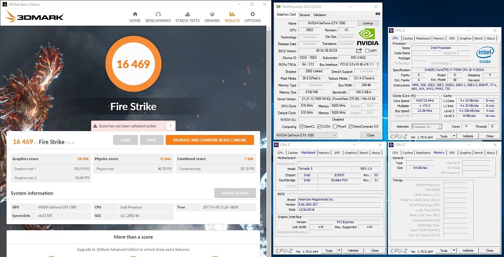Expand the Tools dropdown arrow in CPU-Z CPU window
The width and height of the screenshot is (504, 257).
[x=454, y=136]
